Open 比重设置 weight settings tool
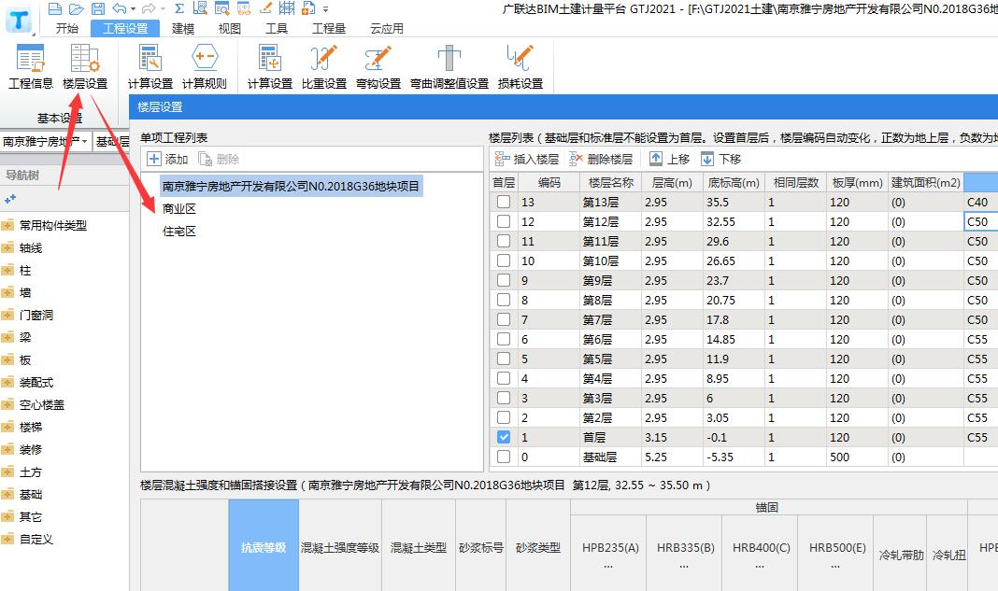Image resolution: width=998 pixels, height=591 pixels. [324, 66]
